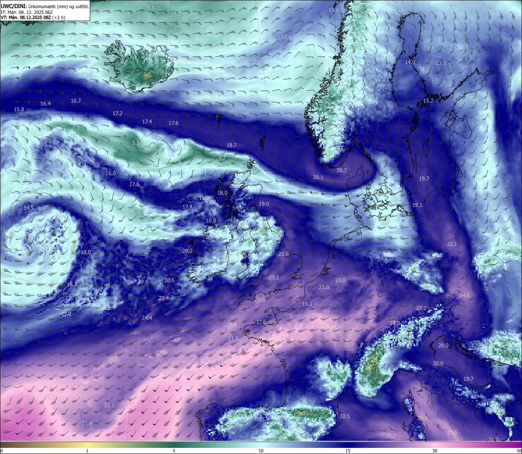Click the 18.7 value north of Scotland
The width and height of the screenshot is (522, 454).
[232, 145]
